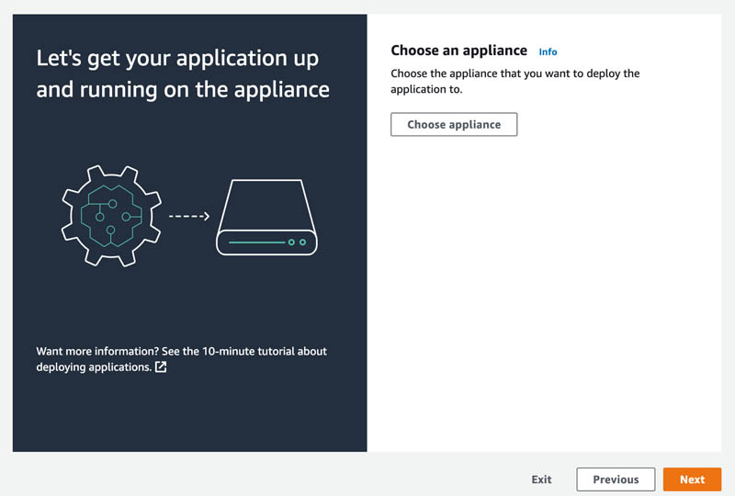Select the appliance device illustration

click(266, 217)
